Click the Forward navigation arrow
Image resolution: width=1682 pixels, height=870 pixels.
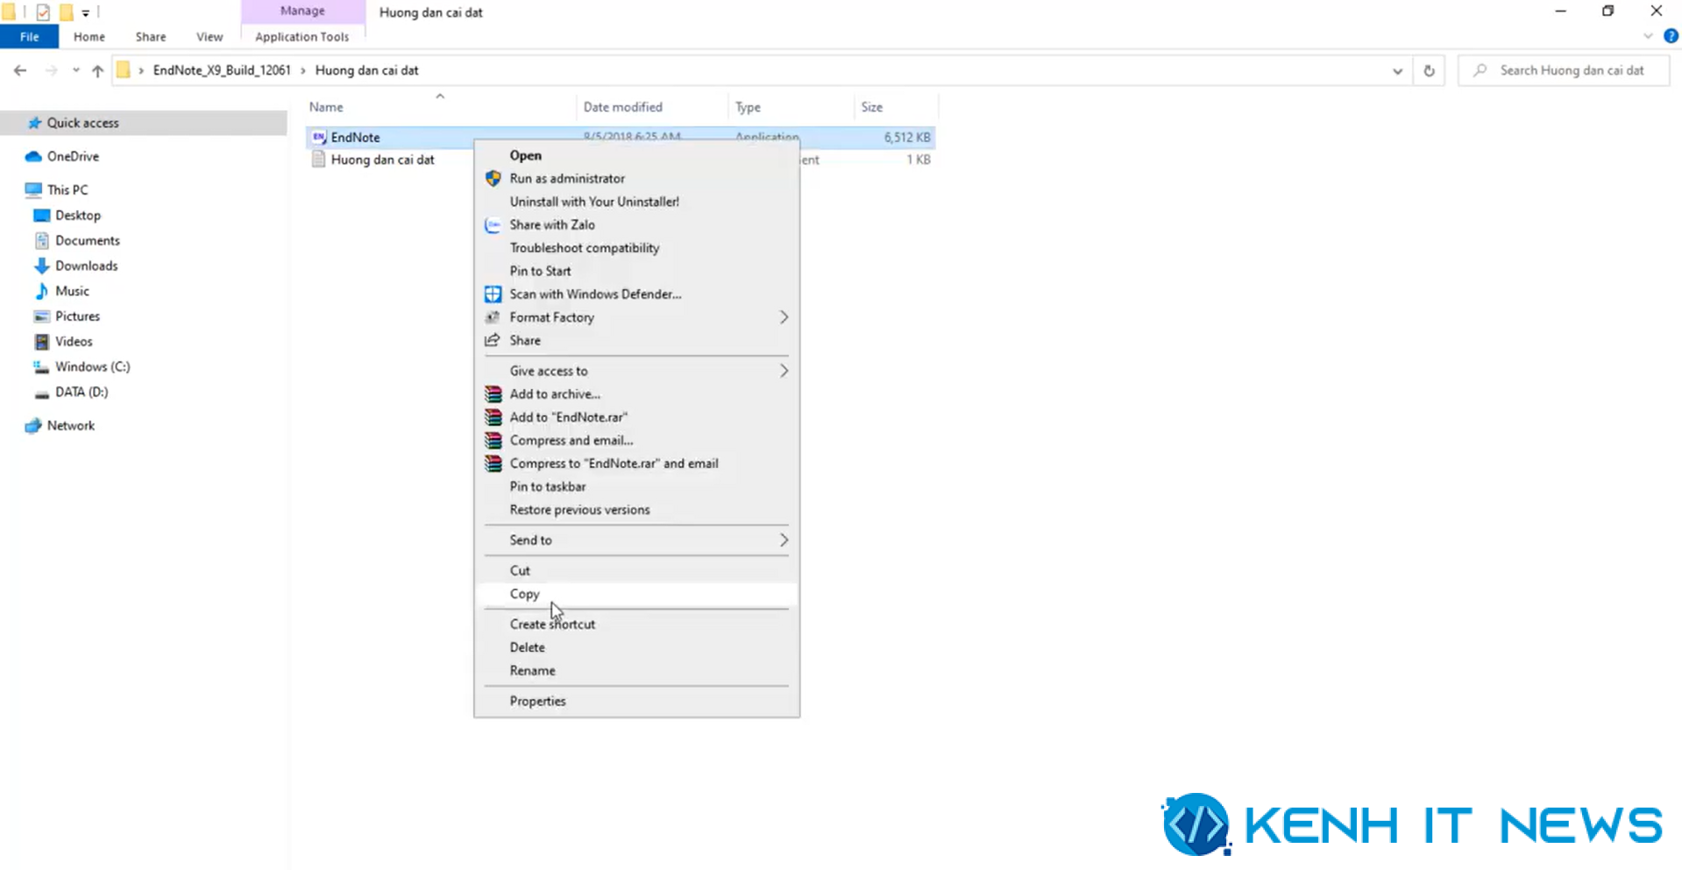(52, 70)
